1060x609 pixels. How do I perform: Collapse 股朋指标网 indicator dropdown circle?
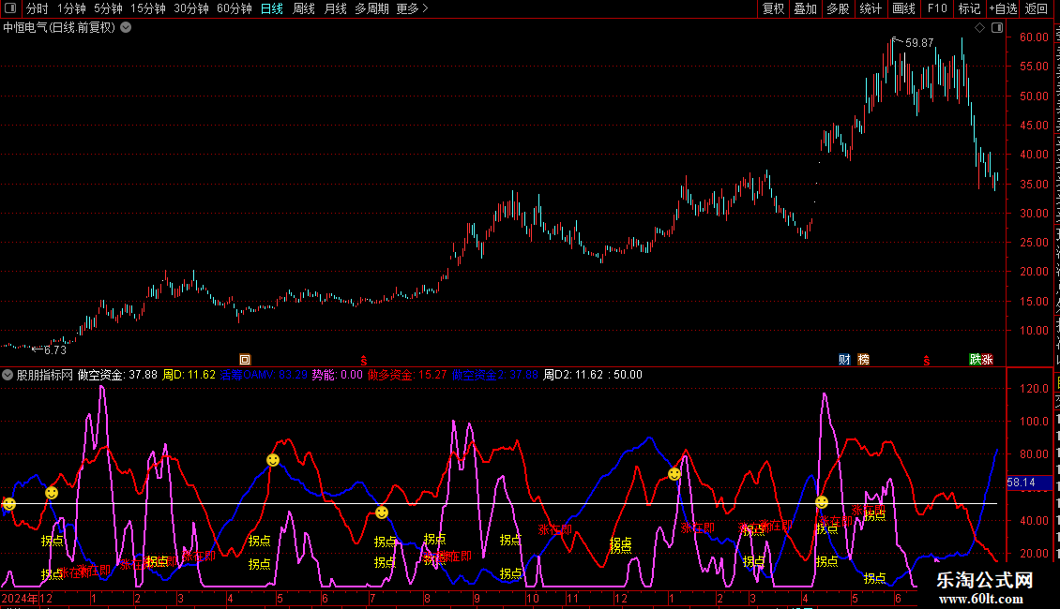(8, 375)
